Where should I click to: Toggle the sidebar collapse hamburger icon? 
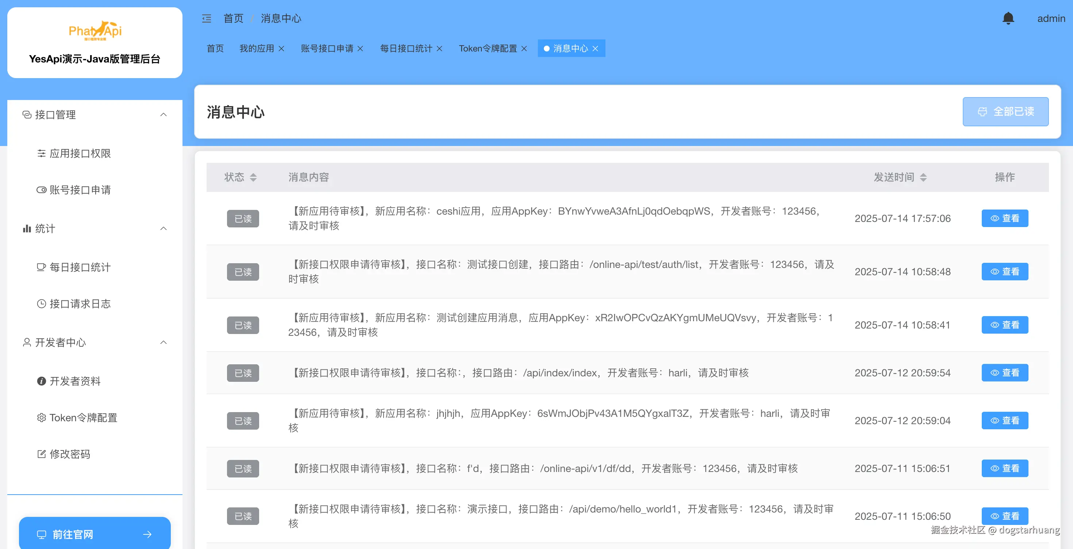207,18
